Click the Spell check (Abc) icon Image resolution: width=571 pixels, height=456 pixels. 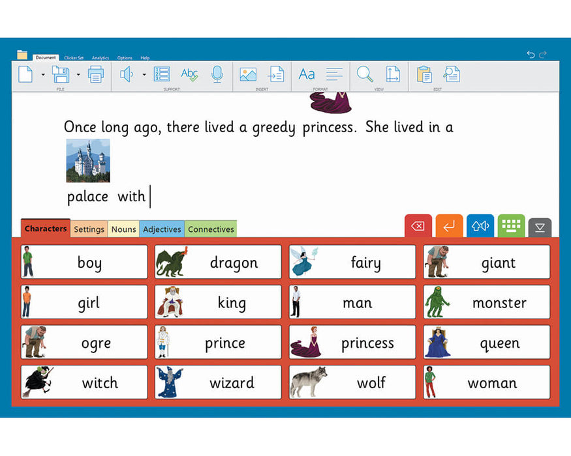coord(189,74)
